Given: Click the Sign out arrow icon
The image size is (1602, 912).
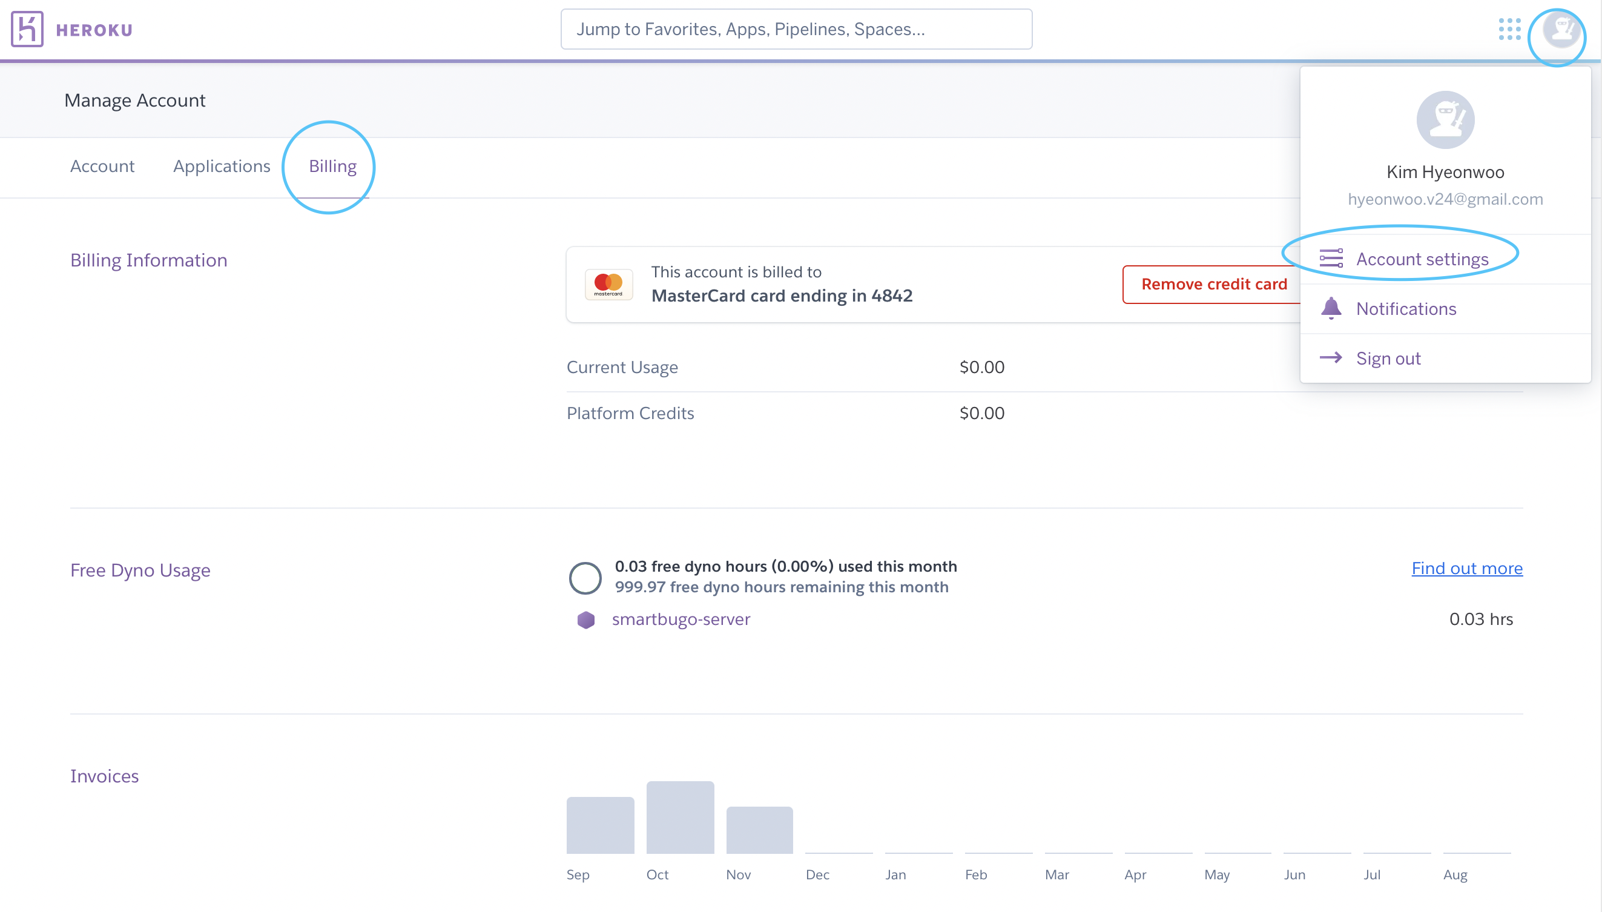Looking at the screenshot, I should (1330, 358).
